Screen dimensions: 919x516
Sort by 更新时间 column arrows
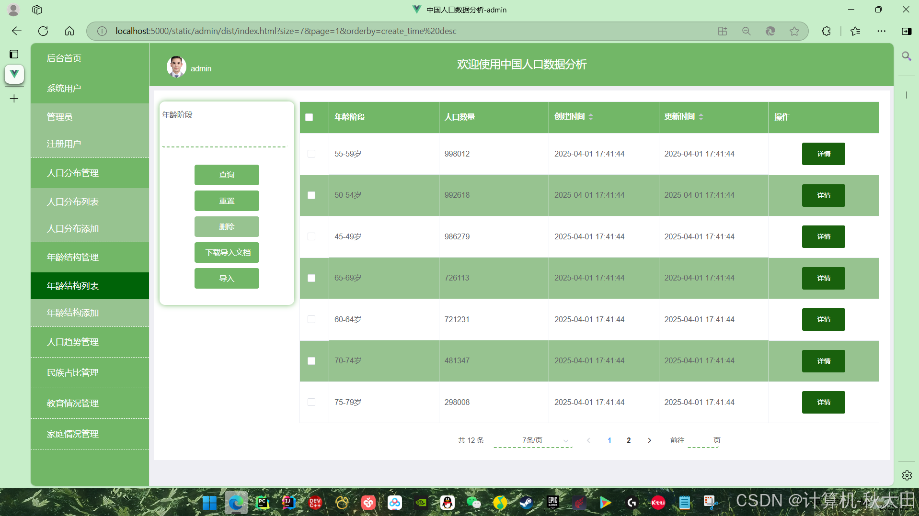coord(701,117)
